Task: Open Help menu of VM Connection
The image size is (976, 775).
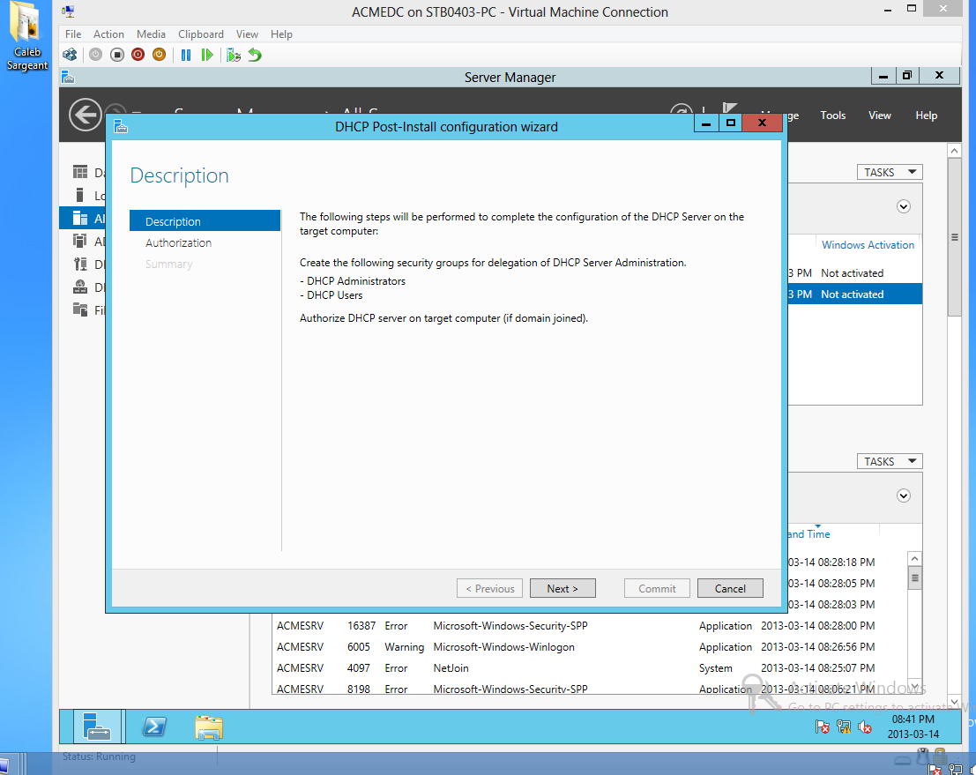Action: click(x=281, y=34)
